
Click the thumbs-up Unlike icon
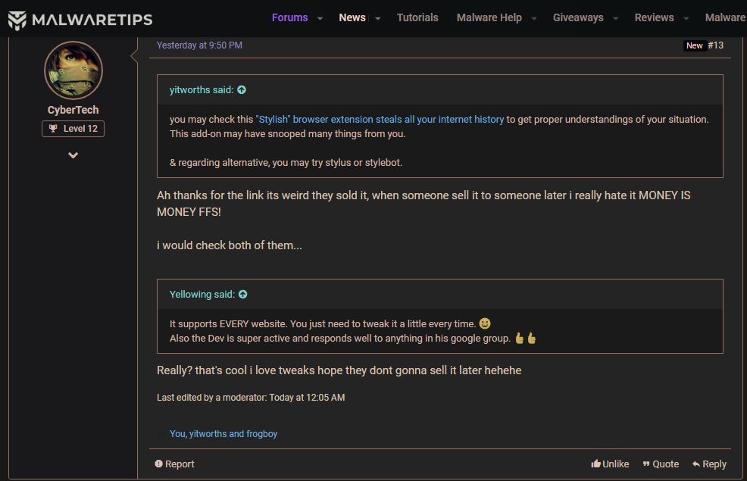tap(596, 464)
